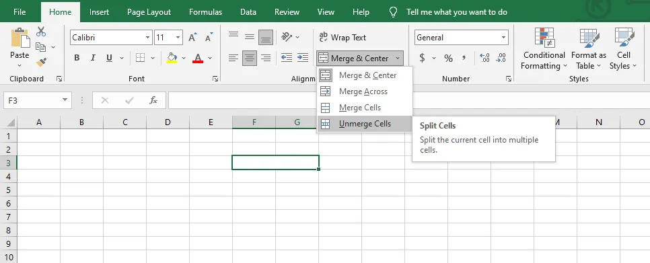Open Conditional Formatting menu

pyautogui.click(x=544, y=49)
